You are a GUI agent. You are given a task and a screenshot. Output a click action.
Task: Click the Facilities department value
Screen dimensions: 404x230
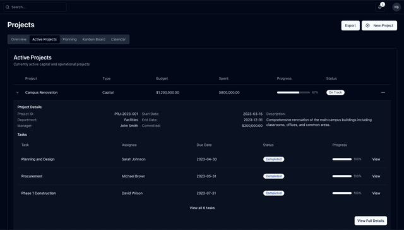pyautogui.click(x=131, y=119)
